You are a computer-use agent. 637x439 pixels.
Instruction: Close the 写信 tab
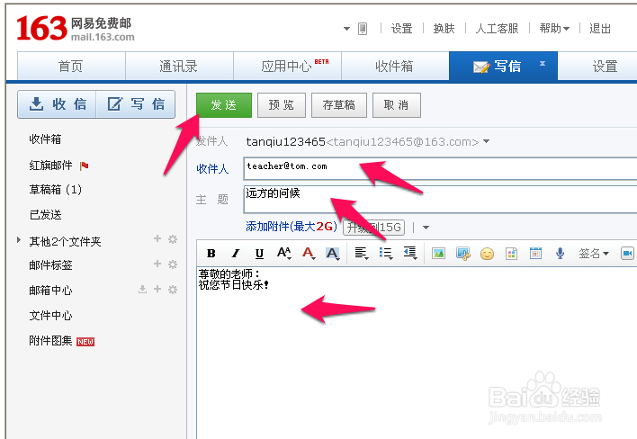543,63
